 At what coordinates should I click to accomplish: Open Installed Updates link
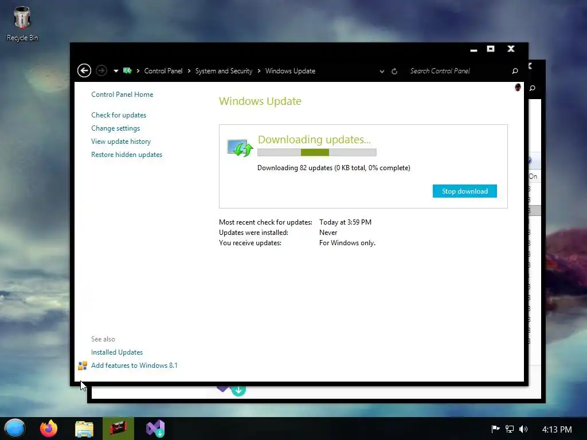(x=117, y=352)
